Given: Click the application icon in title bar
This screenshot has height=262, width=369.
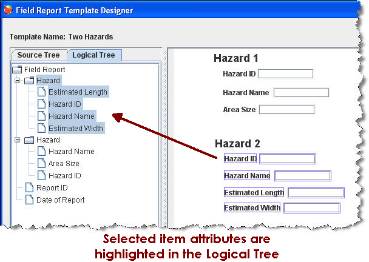Looking at the screenshot, I should tap(8, 10).
